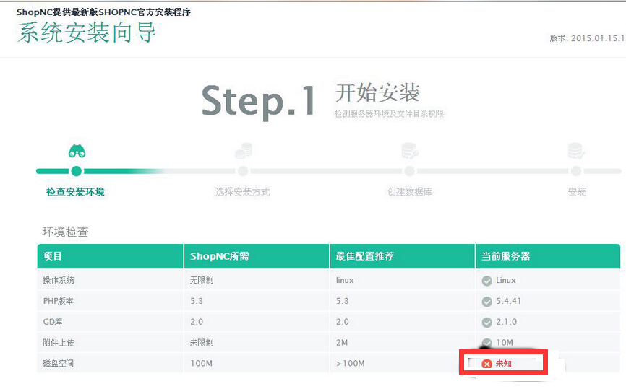
Task: Click the check icon next to 5.4.41
Action: [486, 302]
